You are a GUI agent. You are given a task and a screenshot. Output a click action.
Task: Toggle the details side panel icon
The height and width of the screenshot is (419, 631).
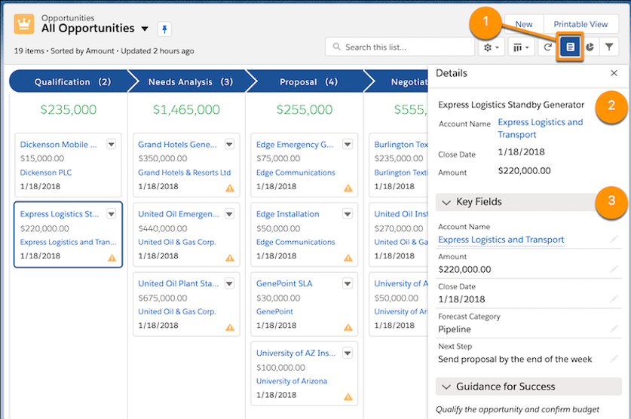tap(570, 47)
